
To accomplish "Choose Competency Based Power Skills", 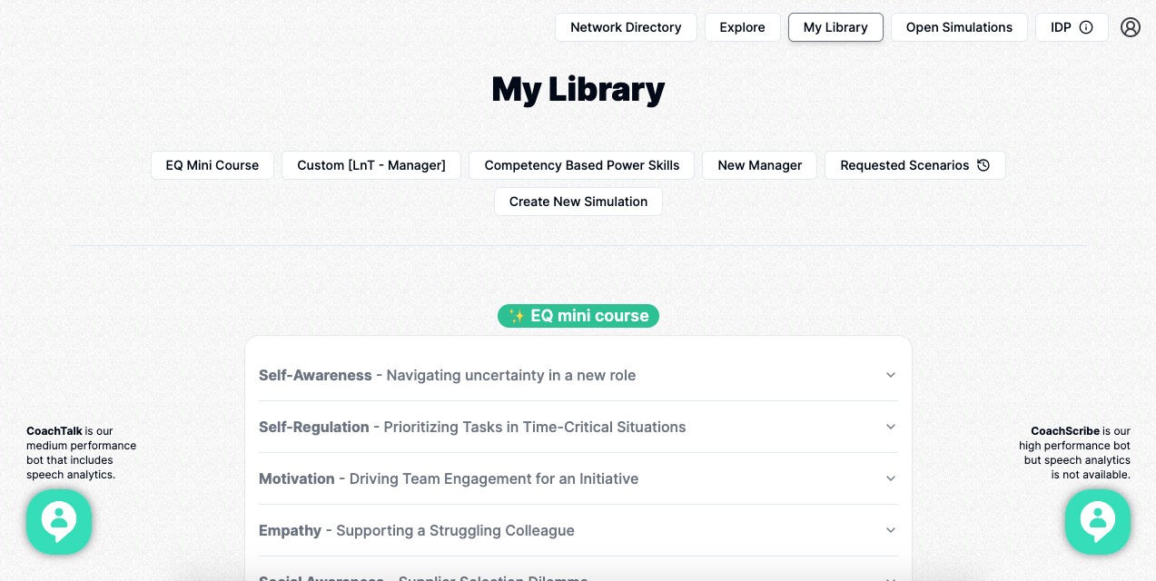I will click(582, 165).
